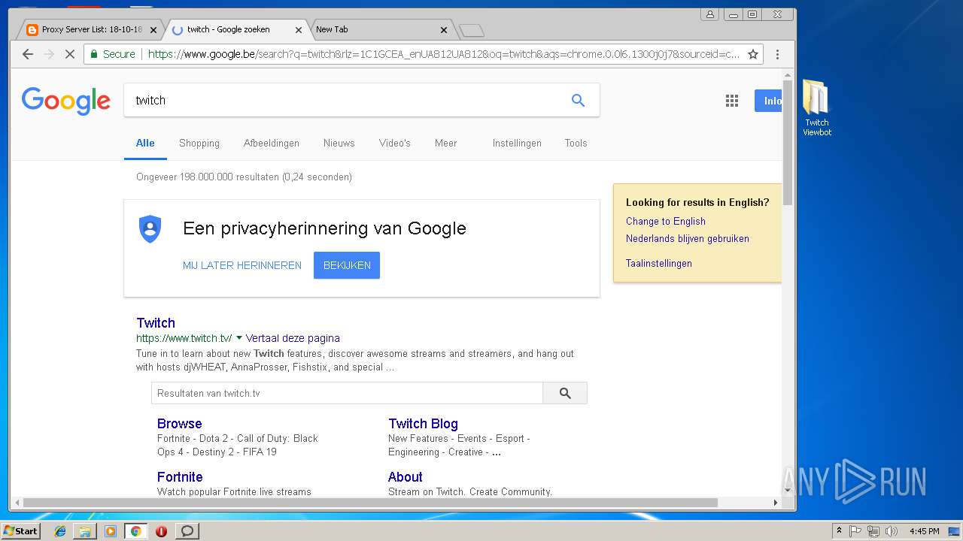Click the Ongeveer 198.000.000 resultaten text
Screen dimensions: 963x541
click(x=244, y=177)
